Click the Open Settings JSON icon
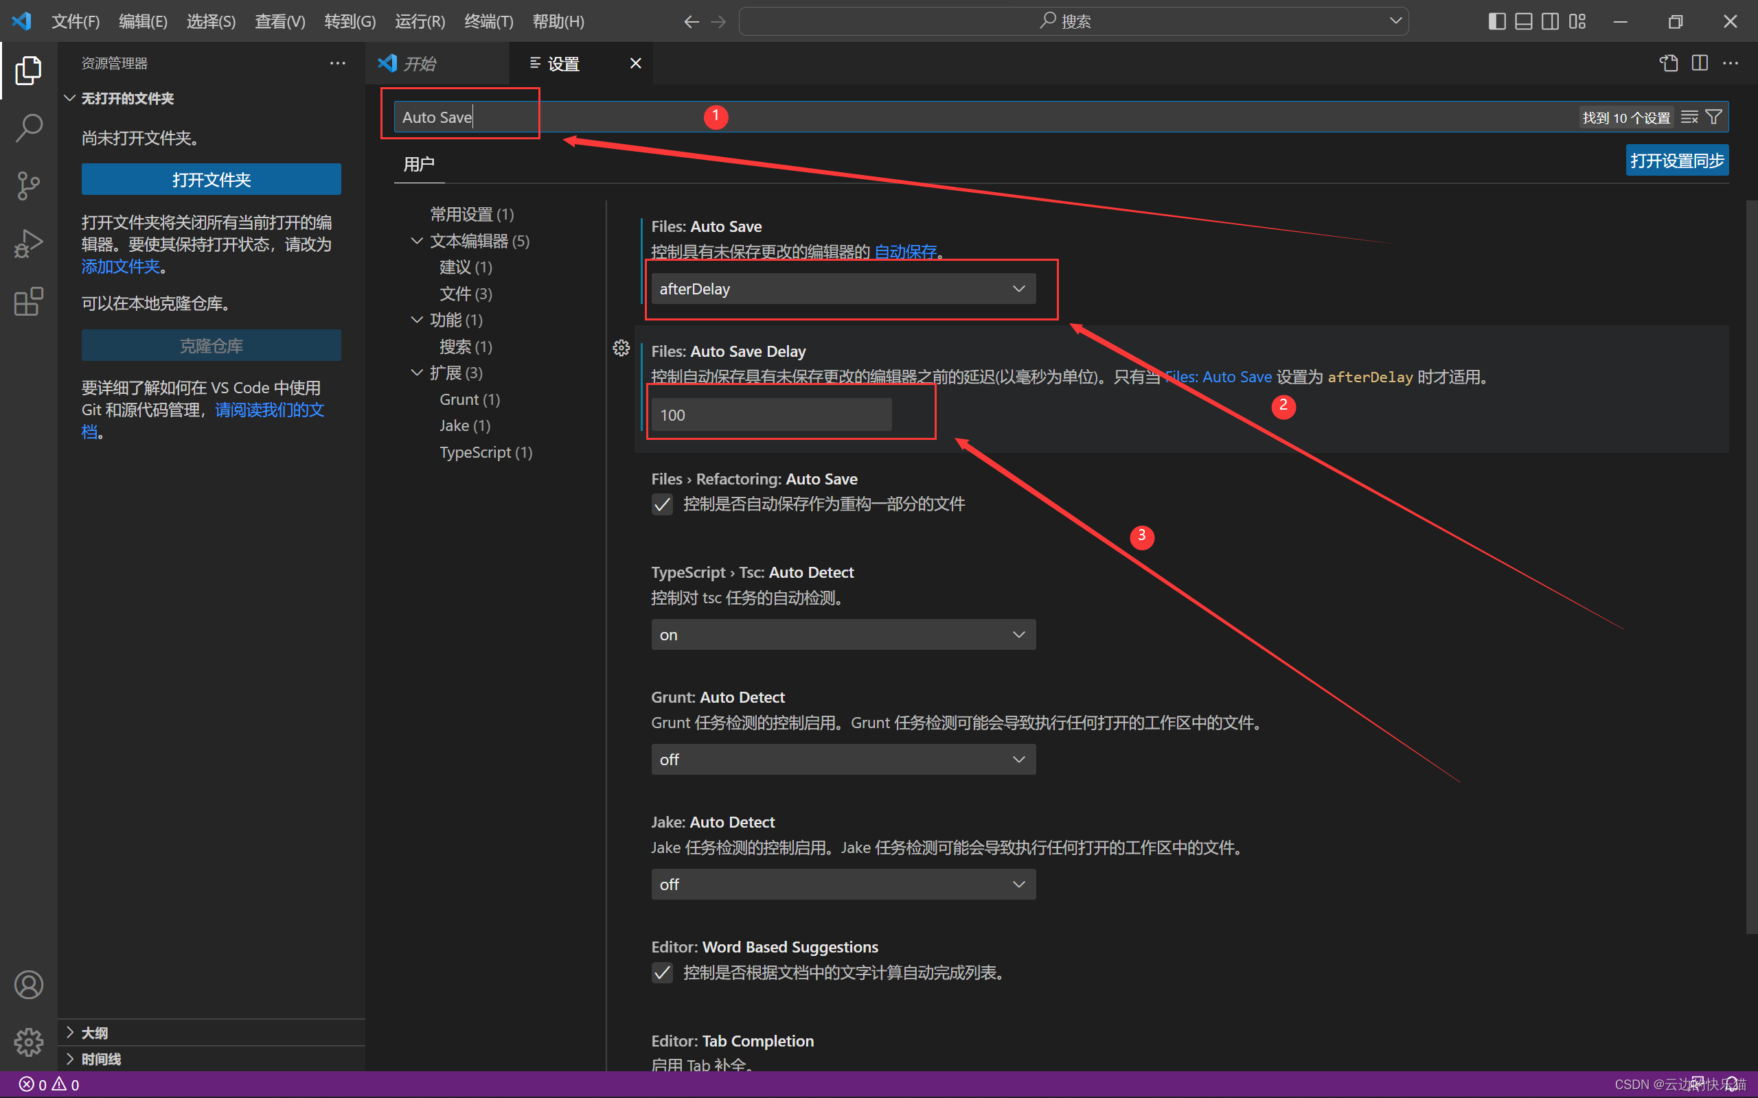 (x=1669, y=63)
